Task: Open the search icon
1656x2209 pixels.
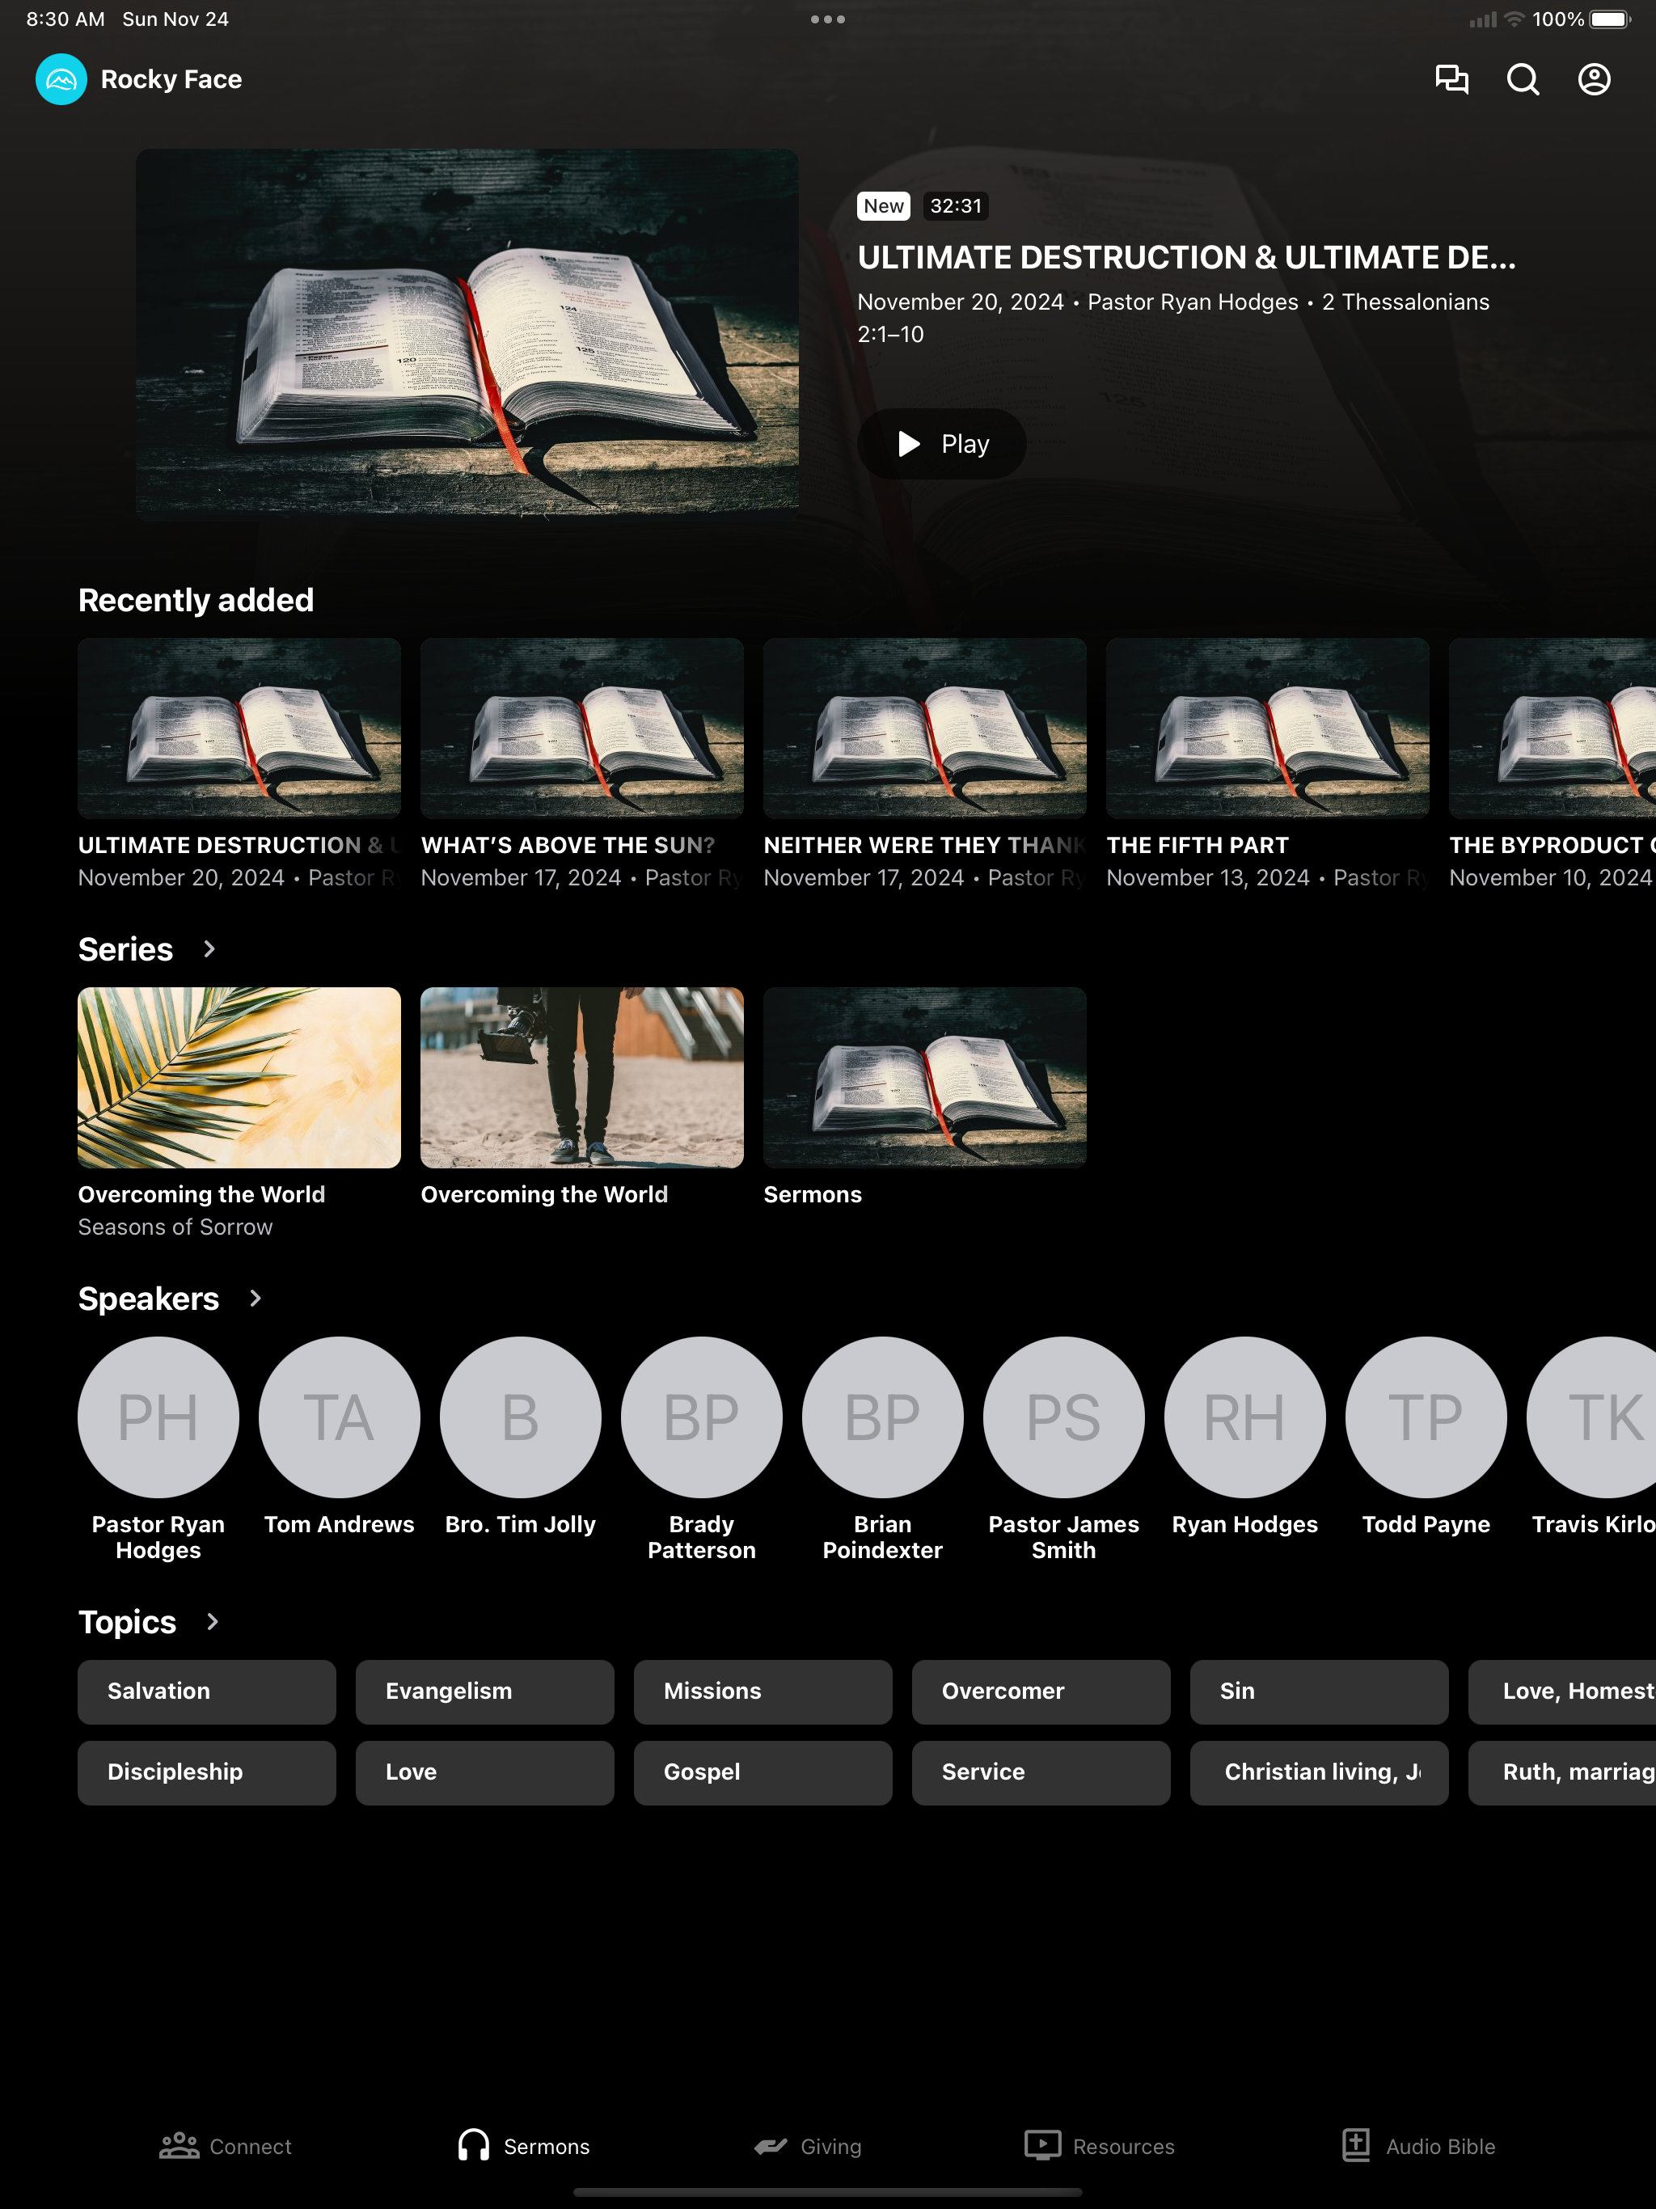Action: 1523,79
